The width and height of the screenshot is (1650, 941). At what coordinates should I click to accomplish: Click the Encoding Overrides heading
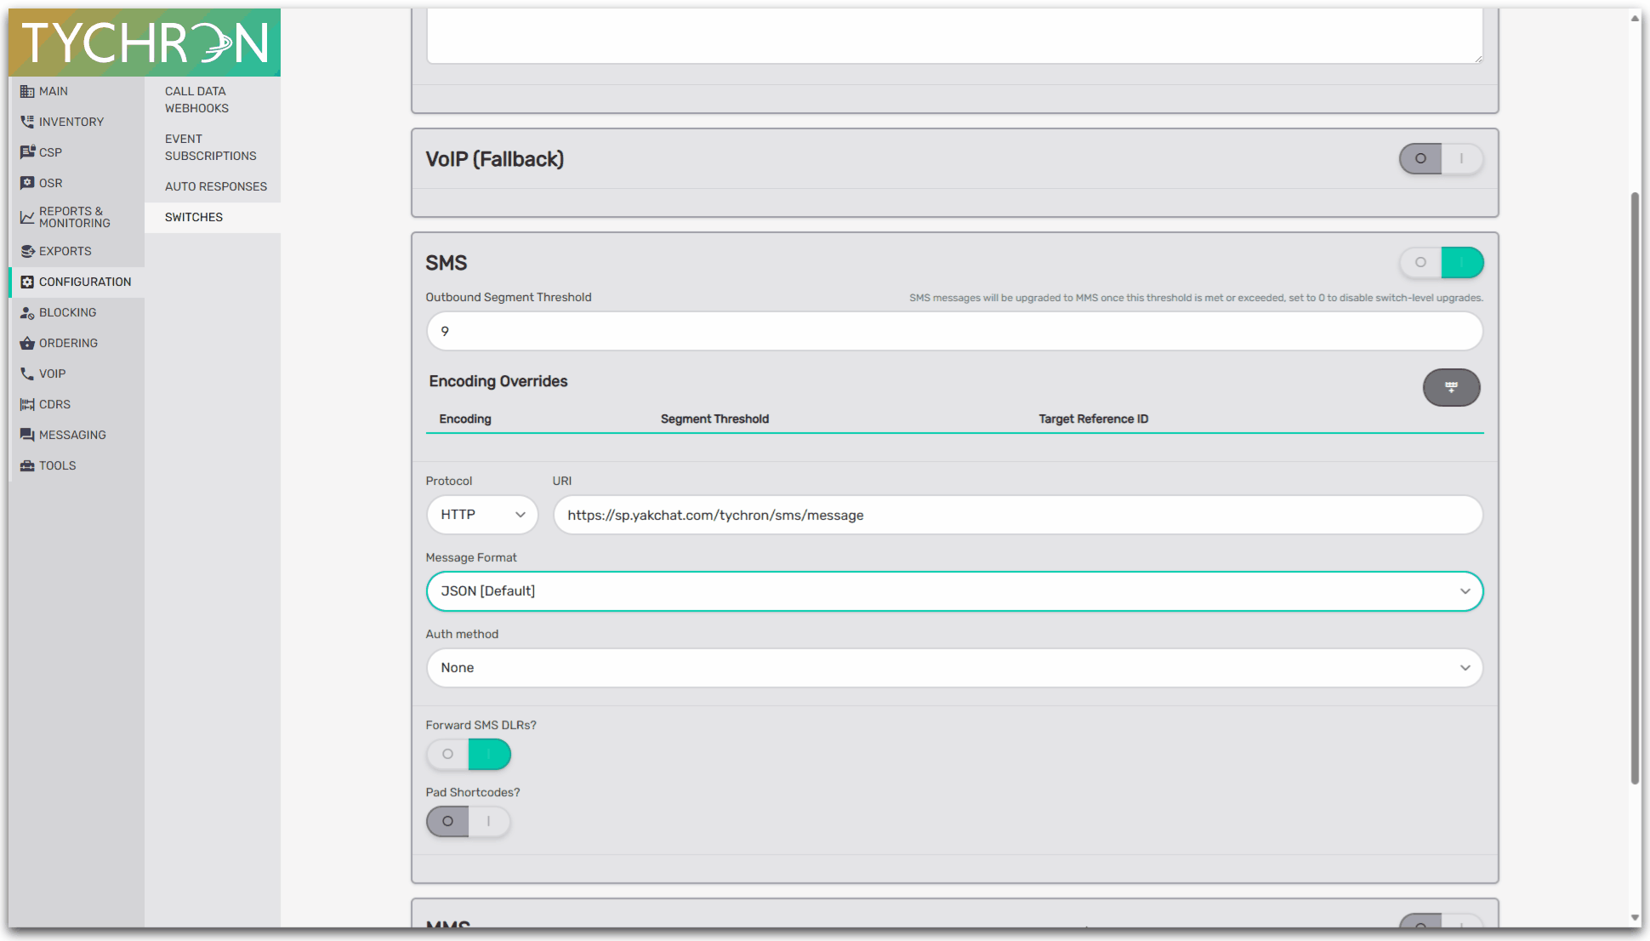tap(498, 381)
